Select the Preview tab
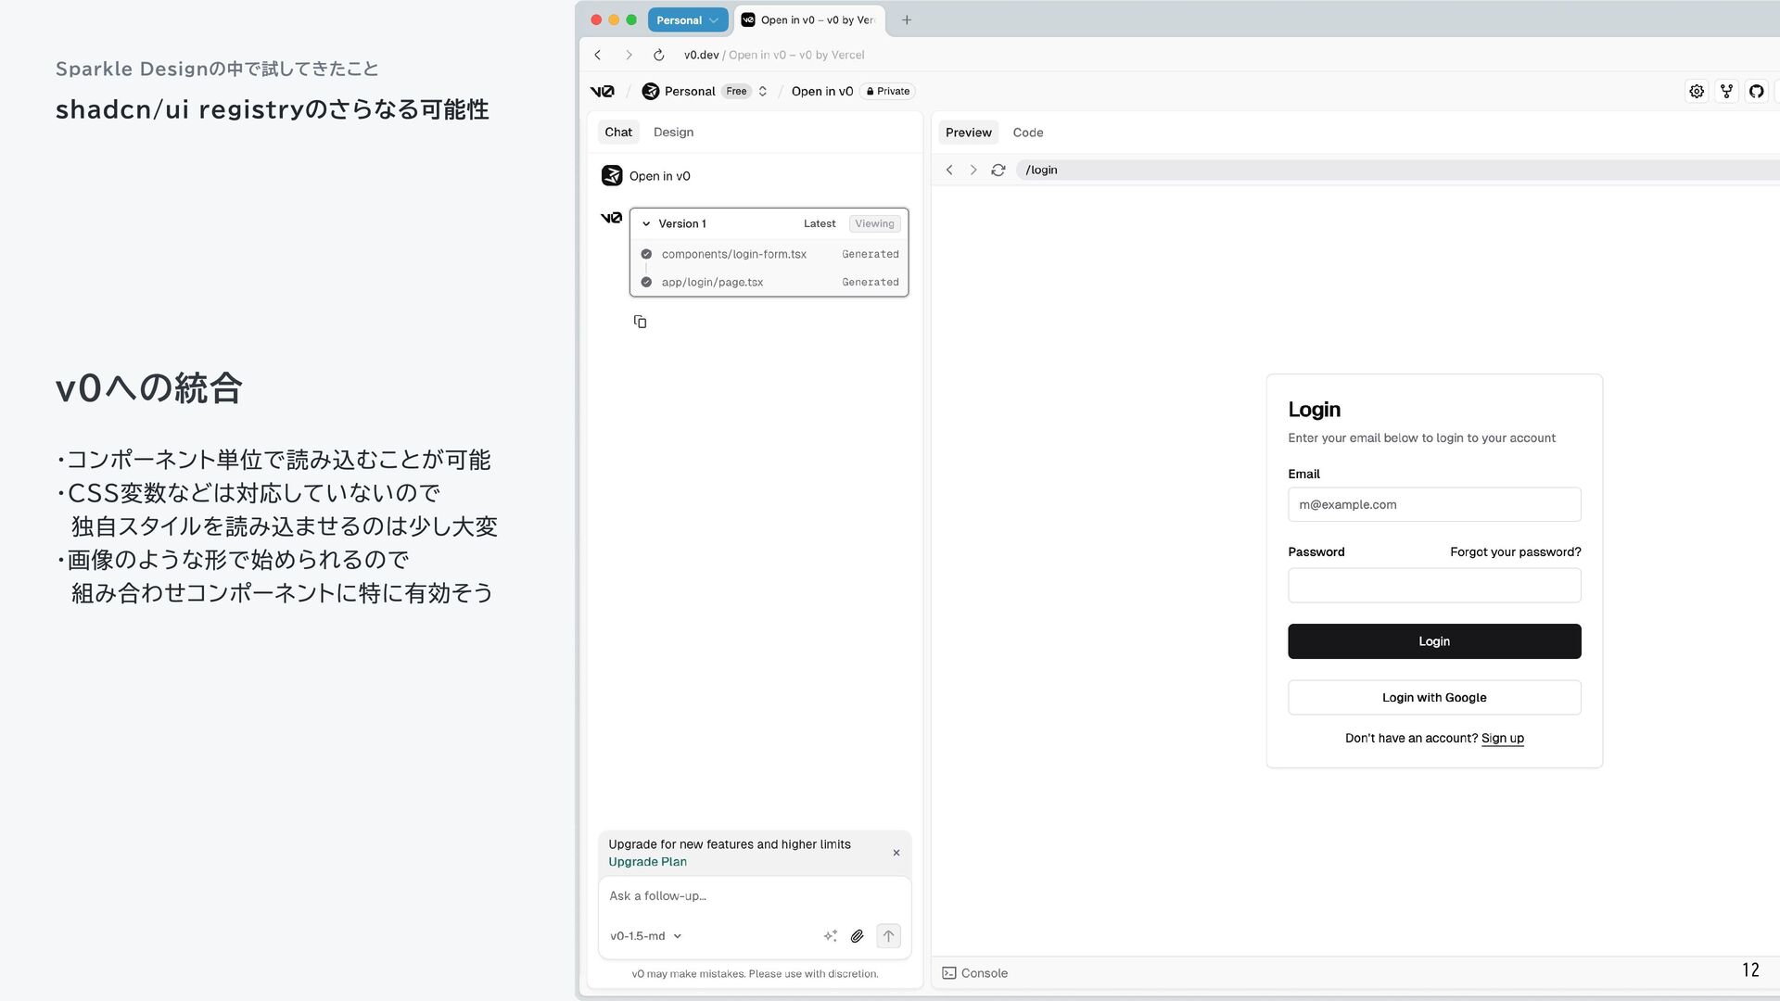Image resolution: width=1780 pixels, height=1001 pixels. (x=968, y=133)
